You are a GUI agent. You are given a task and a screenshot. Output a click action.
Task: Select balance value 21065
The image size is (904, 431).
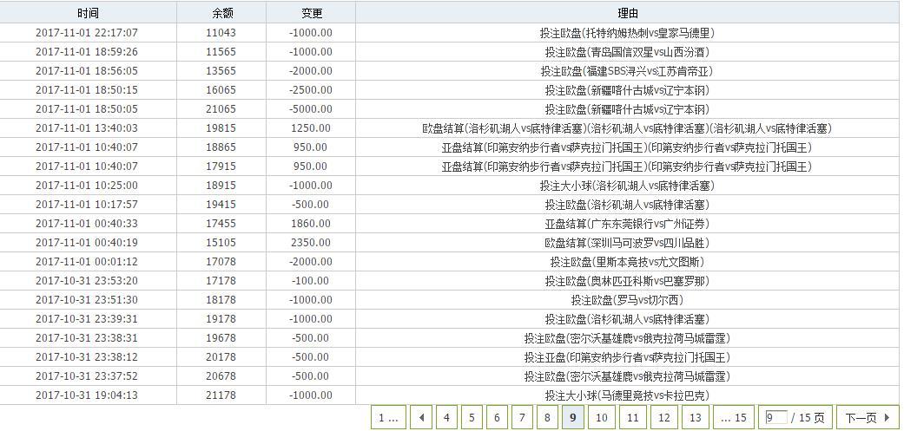tap(221, 108)
